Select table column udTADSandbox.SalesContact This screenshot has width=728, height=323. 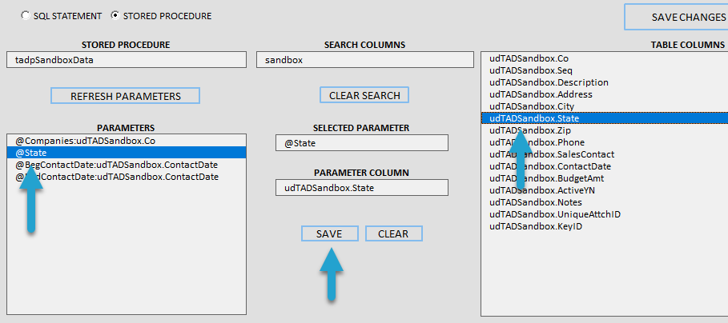click(x=605, y=154)
